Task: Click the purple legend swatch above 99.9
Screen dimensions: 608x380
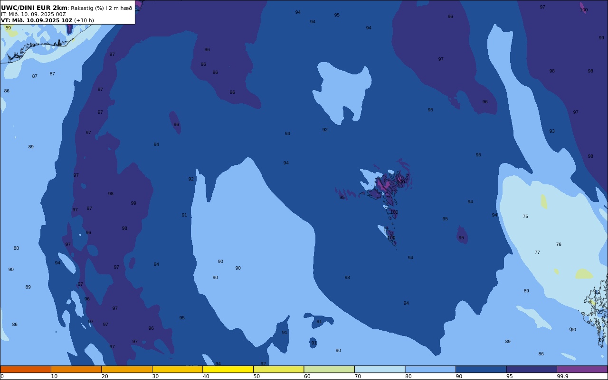Action: coord(582,369)
